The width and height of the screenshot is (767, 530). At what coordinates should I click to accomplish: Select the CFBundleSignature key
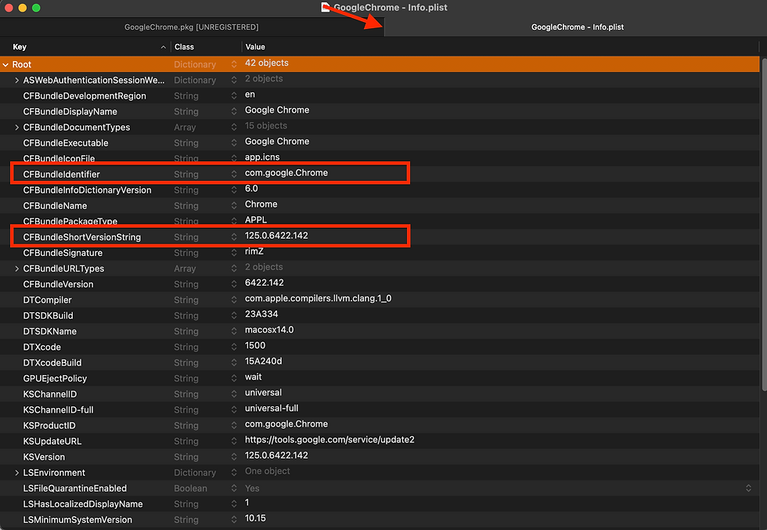click(63, 253)
